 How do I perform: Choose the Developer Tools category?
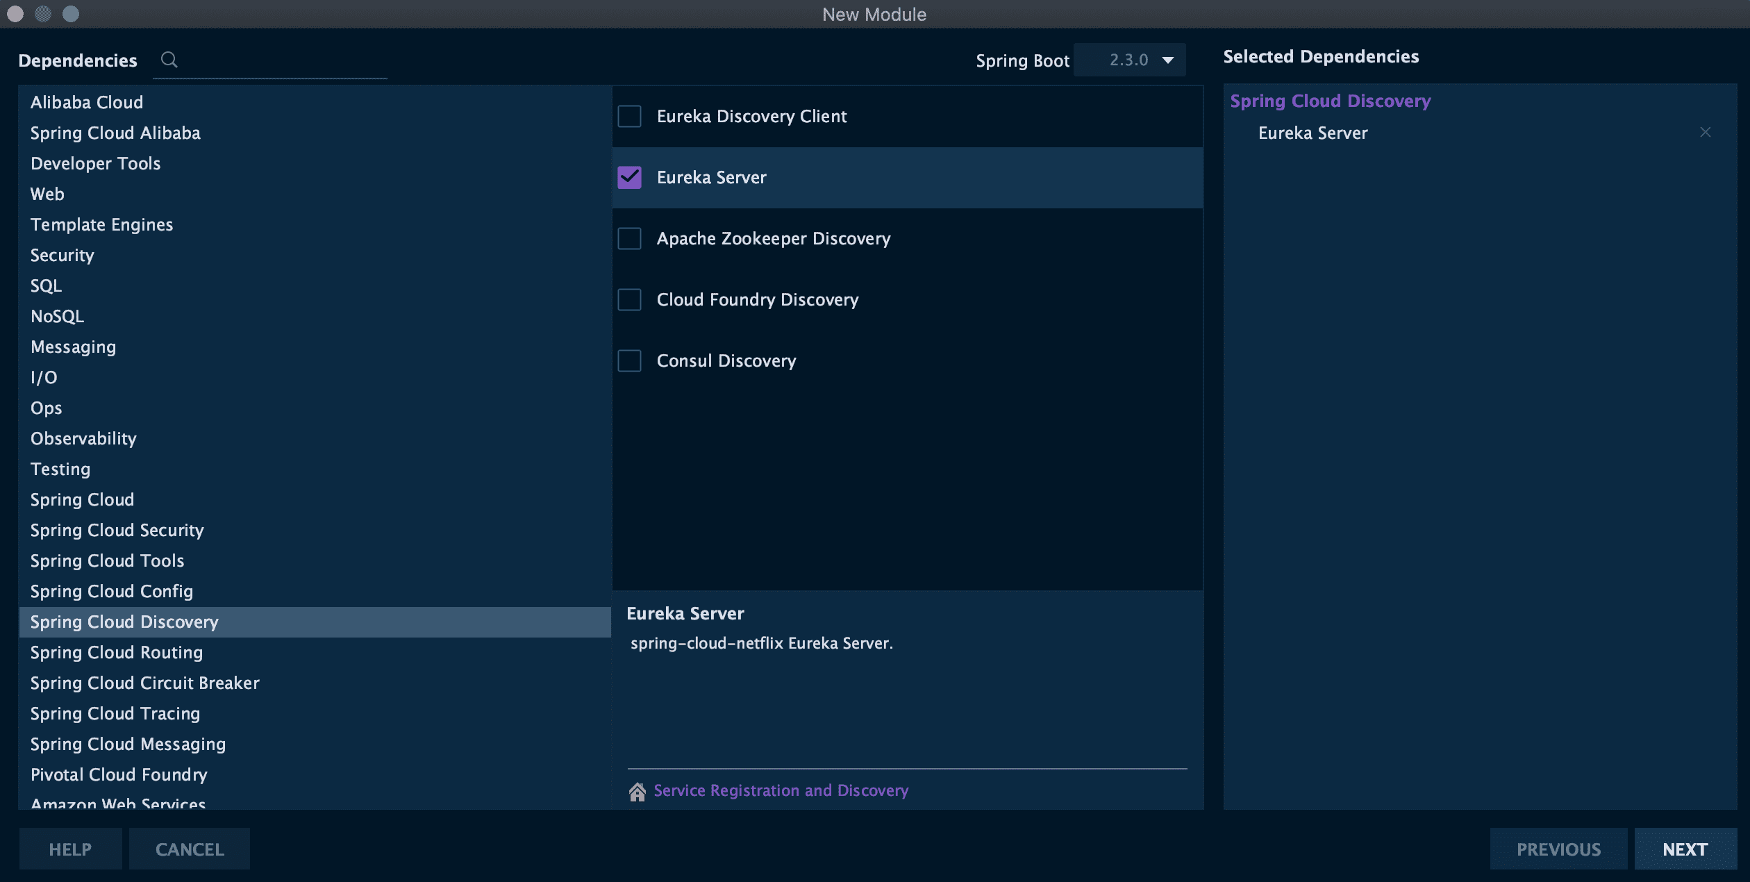pos(95,163)
